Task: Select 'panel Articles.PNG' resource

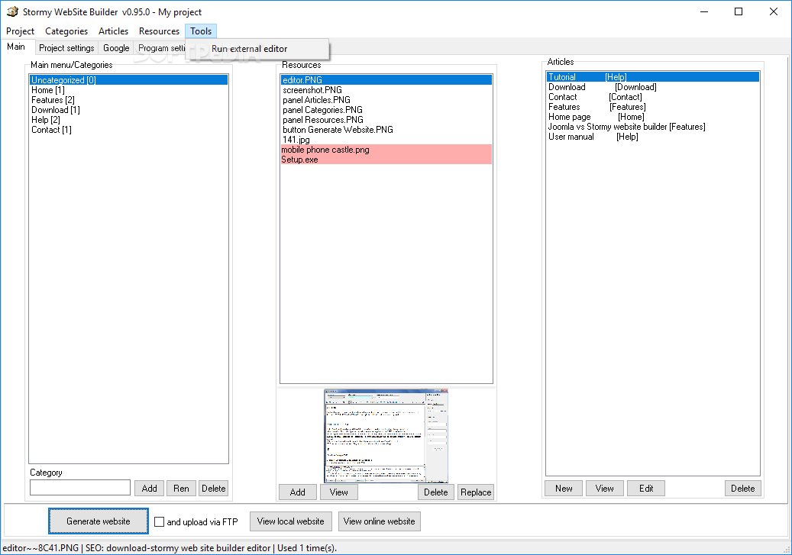Action: [x=386, y=100]
